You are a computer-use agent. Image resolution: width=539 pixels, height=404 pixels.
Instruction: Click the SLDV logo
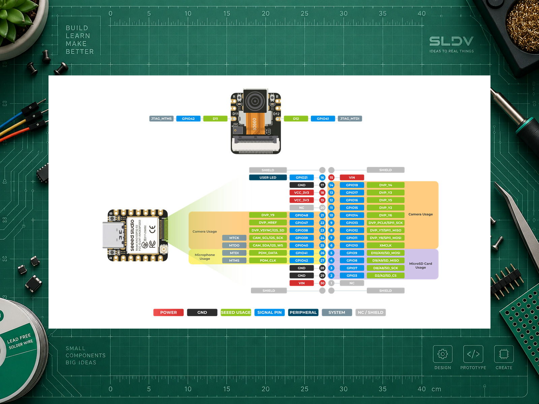pos(451,41)
